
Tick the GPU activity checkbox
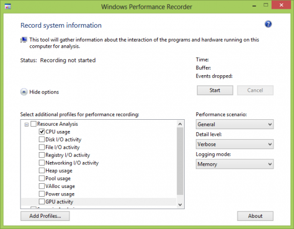(42, 201)
